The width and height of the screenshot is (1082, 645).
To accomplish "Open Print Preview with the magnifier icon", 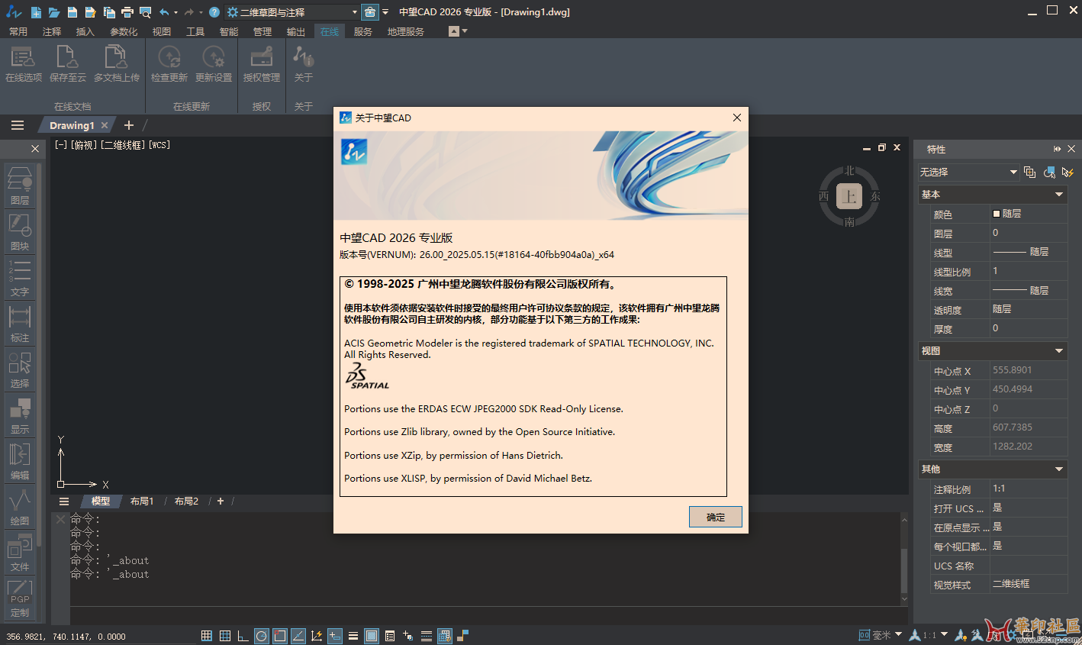I will point(145,12).
